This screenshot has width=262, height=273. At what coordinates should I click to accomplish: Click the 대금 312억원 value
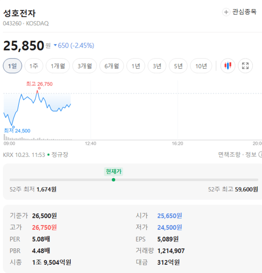[x=169, y=262]
